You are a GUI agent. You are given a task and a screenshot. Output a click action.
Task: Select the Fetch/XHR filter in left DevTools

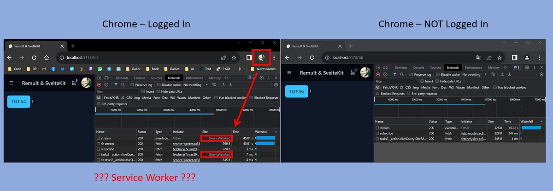112,98
